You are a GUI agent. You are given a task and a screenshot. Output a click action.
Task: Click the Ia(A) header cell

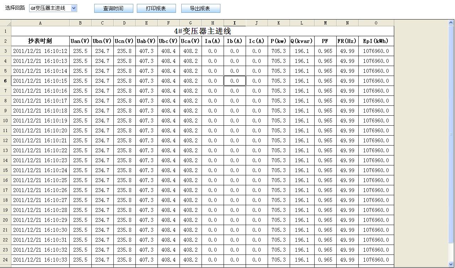point(213,41)
